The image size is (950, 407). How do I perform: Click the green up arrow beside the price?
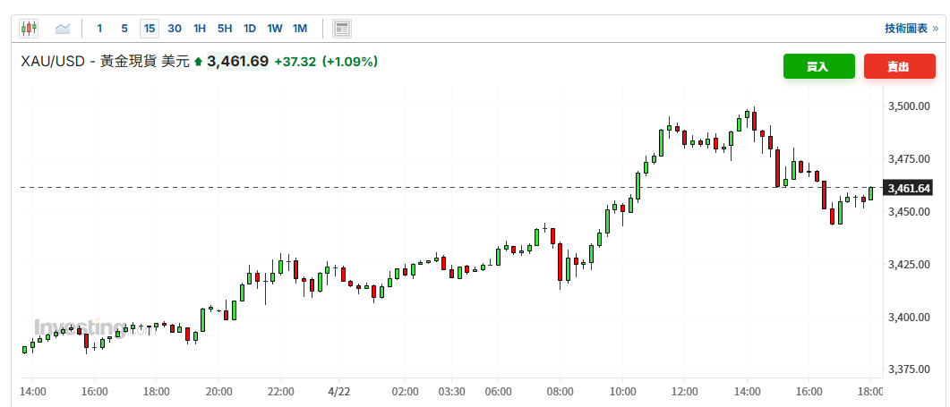pos(198,62)
